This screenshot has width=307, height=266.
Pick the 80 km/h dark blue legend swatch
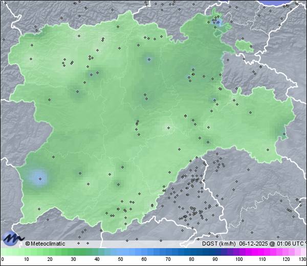pos(191,252)
